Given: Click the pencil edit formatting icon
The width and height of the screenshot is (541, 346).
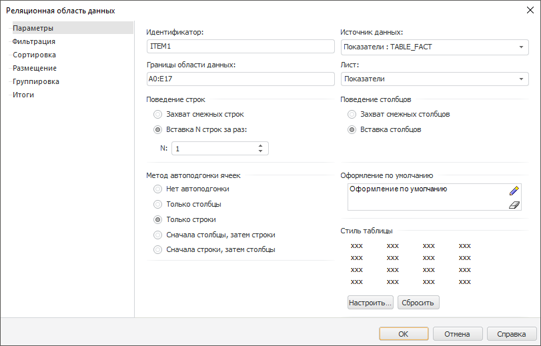Looking at the screenshot, I should click(514, 191).
